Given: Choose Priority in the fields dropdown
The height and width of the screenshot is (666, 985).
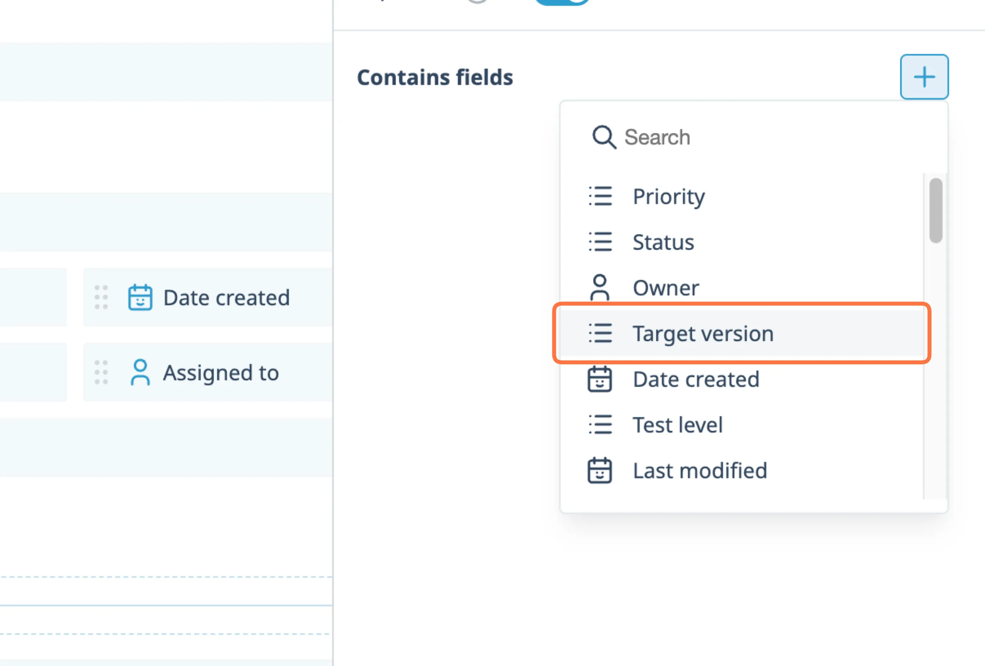Looking at the screenshot, I should pos(669,197).
